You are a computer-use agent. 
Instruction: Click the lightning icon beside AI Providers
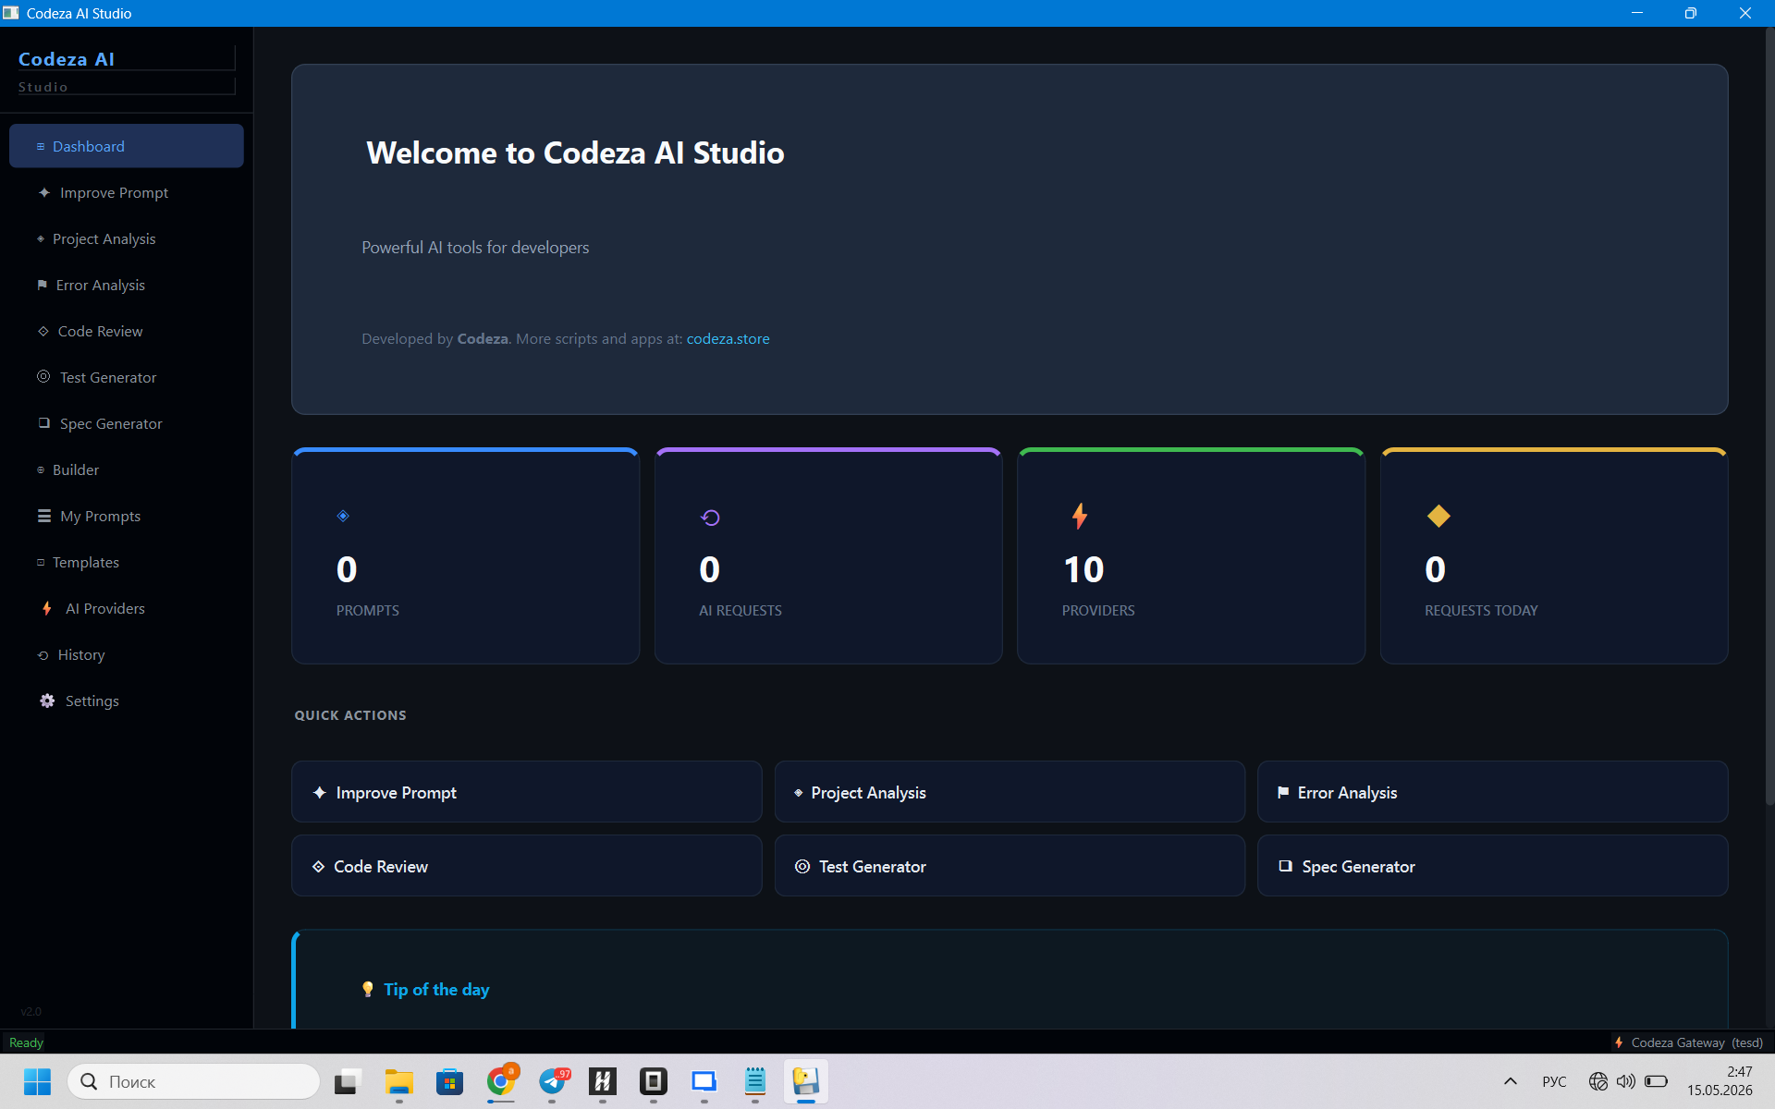[x=46, y=608]
